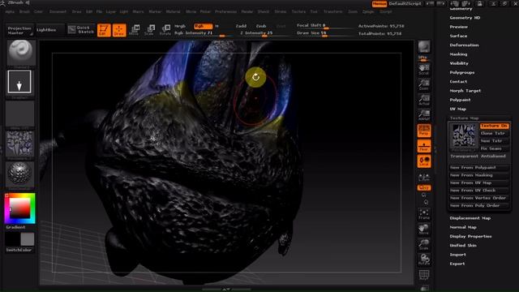Open the Material menu
This screenshot has width=519, height=292.
173,11
